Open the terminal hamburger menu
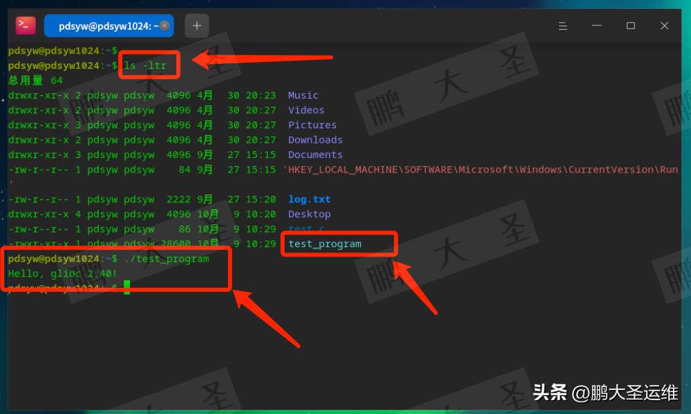Image resolution: width=691 pixels, height=414 pixels. (x=562, y=26)
